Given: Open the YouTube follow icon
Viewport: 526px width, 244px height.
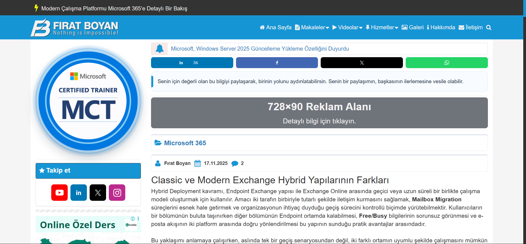Looking at the screenshot, I should [59, 193].
